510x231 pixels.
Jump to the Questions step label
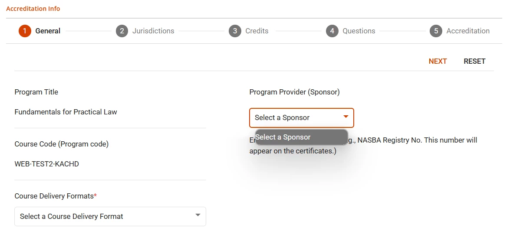(x=359, y=31)
